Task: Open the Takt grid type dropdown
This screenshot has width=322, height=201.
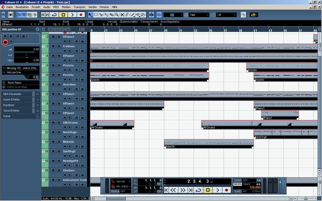Action: 199,15
